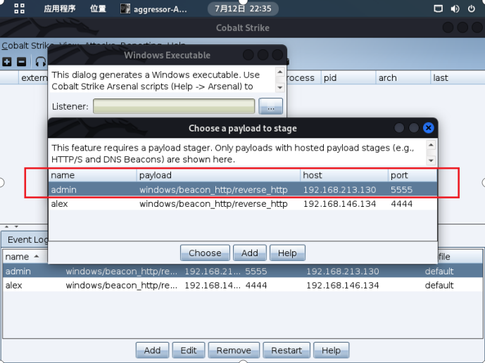
Task: Click Windows Executable description scroll down arrow
Action: 280,87
